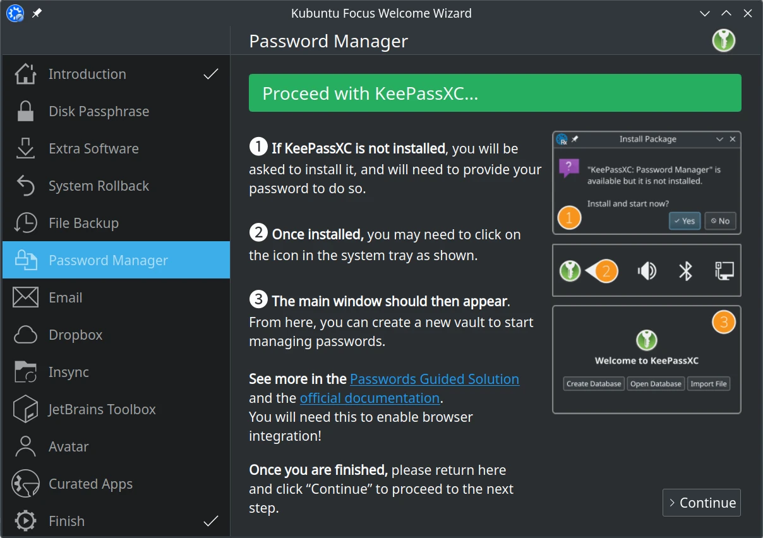The width and height of the screenshot is (763, 538).
Task: Click the Welcome to KeePassXC preview image
Action: pos(646,359)
